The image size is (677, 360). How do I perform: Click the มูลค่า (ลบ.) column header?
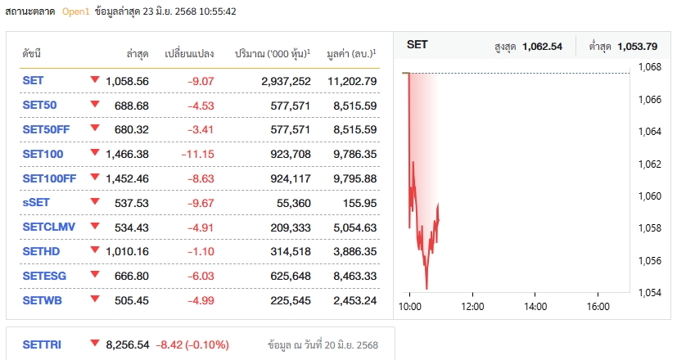tap(350, 53)
